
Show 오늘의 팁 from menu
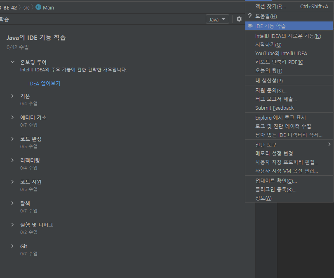[289, 71]
